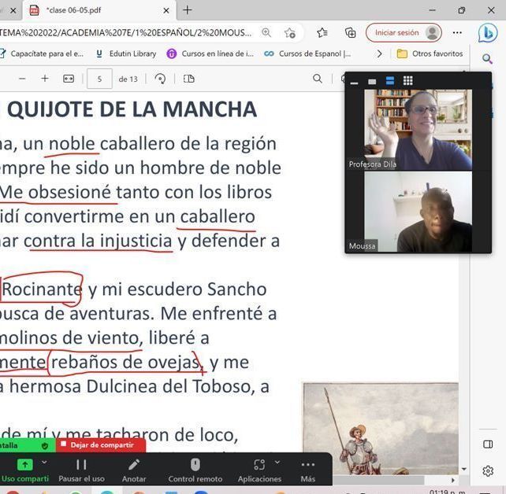Click the PDF page number field
506x494 pixels.
99,79
